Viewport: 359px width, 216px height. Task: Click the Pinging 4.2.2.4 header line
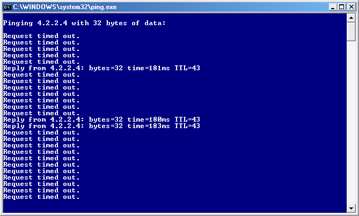click(84, 23)
